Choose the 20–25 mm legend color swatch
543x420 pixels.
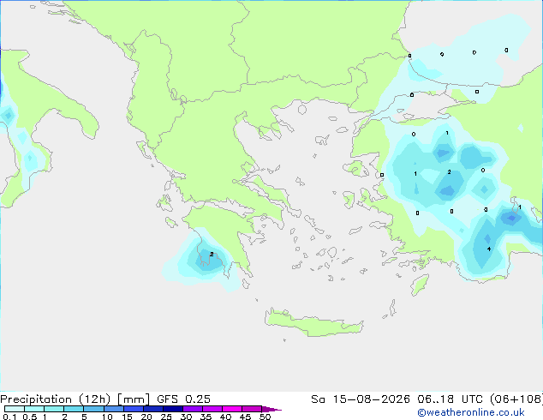coord(152,409)
